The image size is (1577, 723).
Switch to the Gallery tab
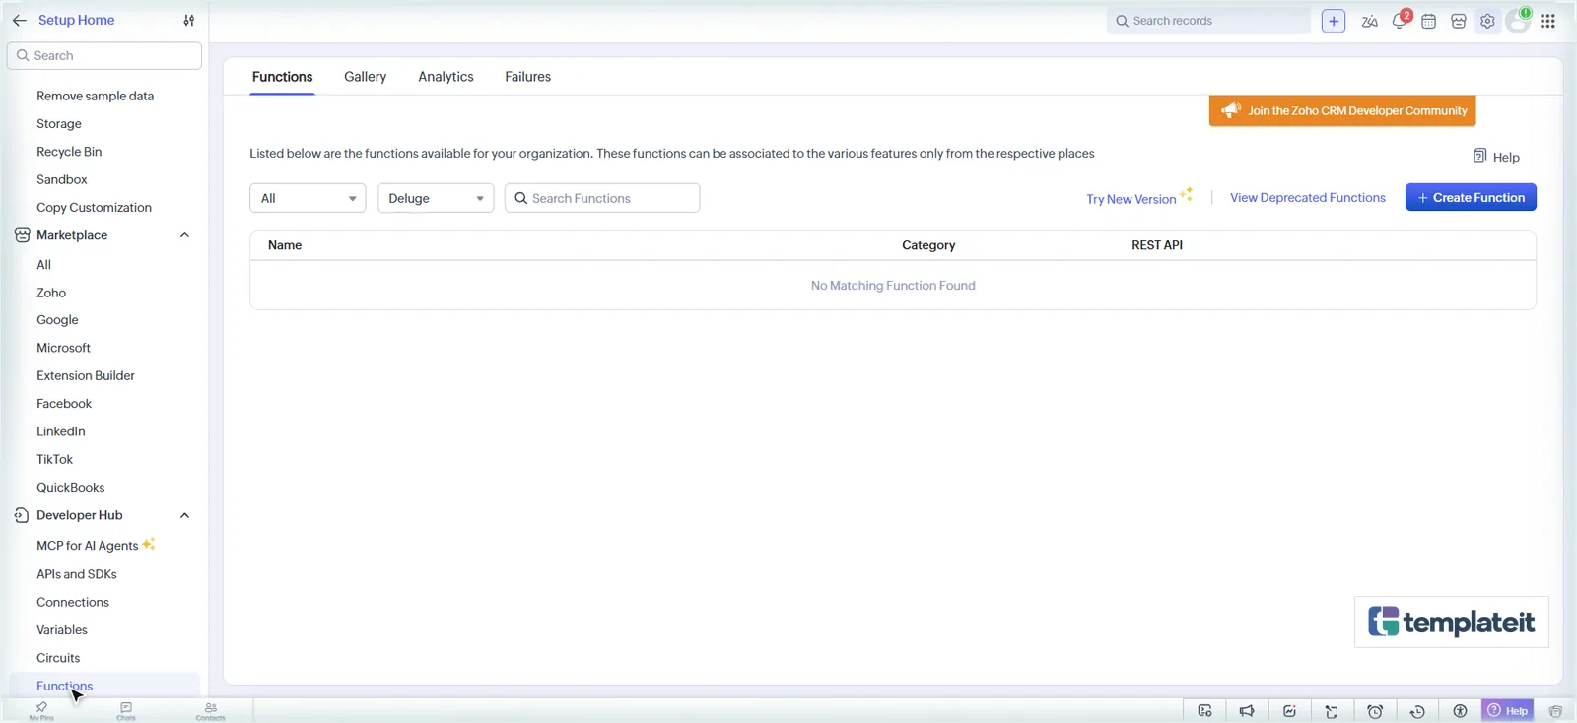[x=365, y=77]
